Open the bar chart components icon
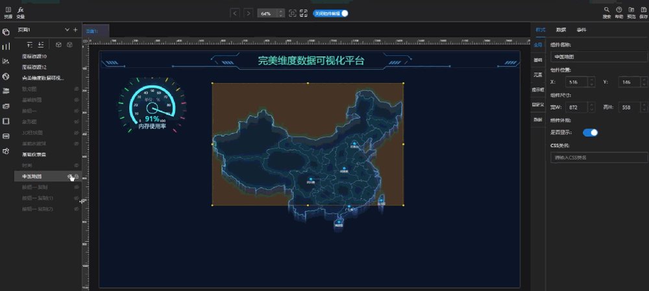 [x=6, y=46]
